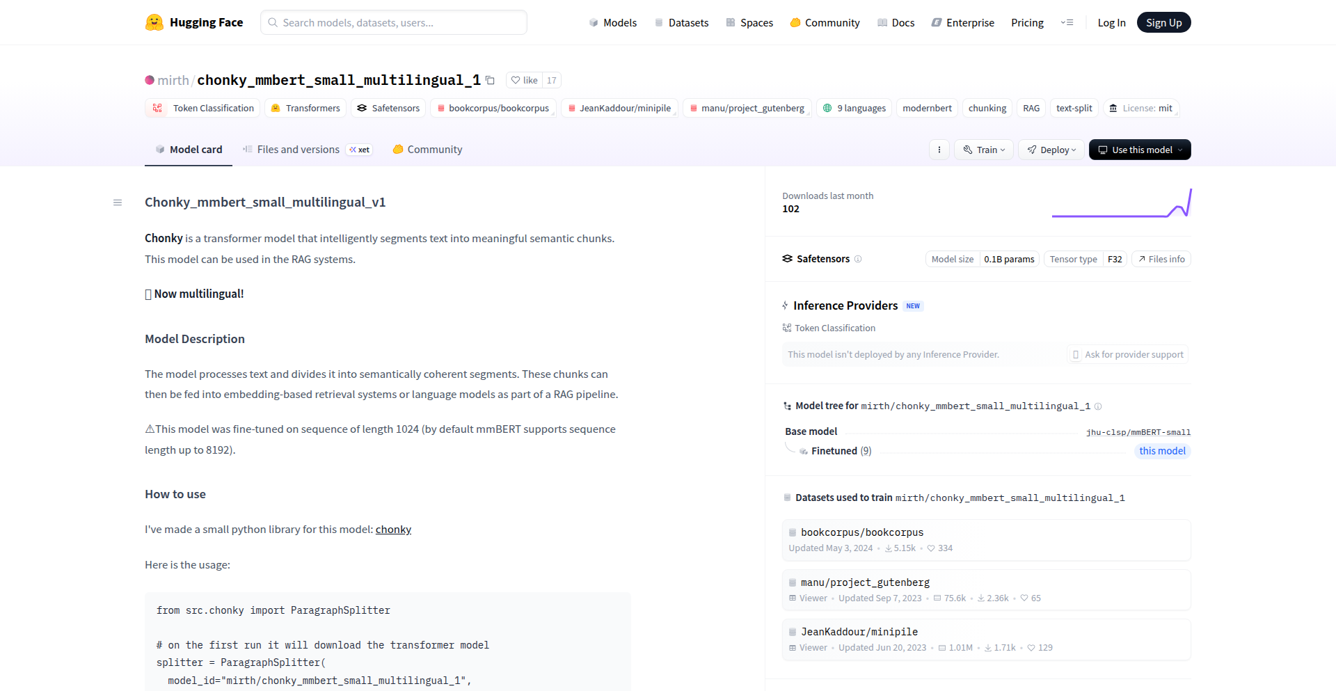Viewport: 1336px width, 691px height.
Task: Open the Deploy dropdown
Action: 1051,150
